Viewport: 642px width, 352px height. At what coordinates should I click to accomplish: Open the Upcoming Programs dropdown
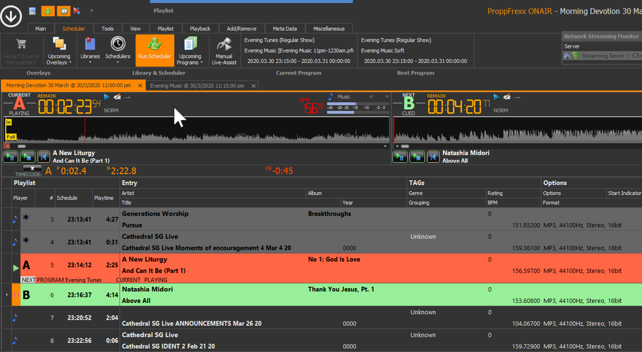[x=190, y=51]
